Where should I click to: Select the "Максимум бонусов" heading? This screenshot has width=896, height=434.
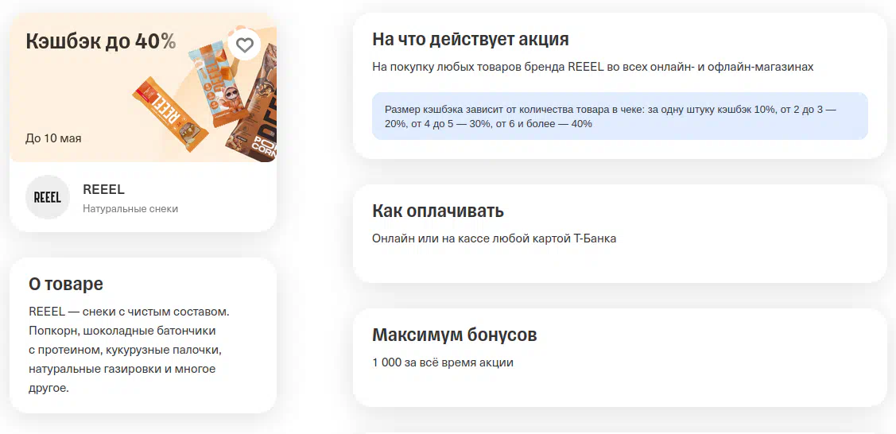[455, 335]
